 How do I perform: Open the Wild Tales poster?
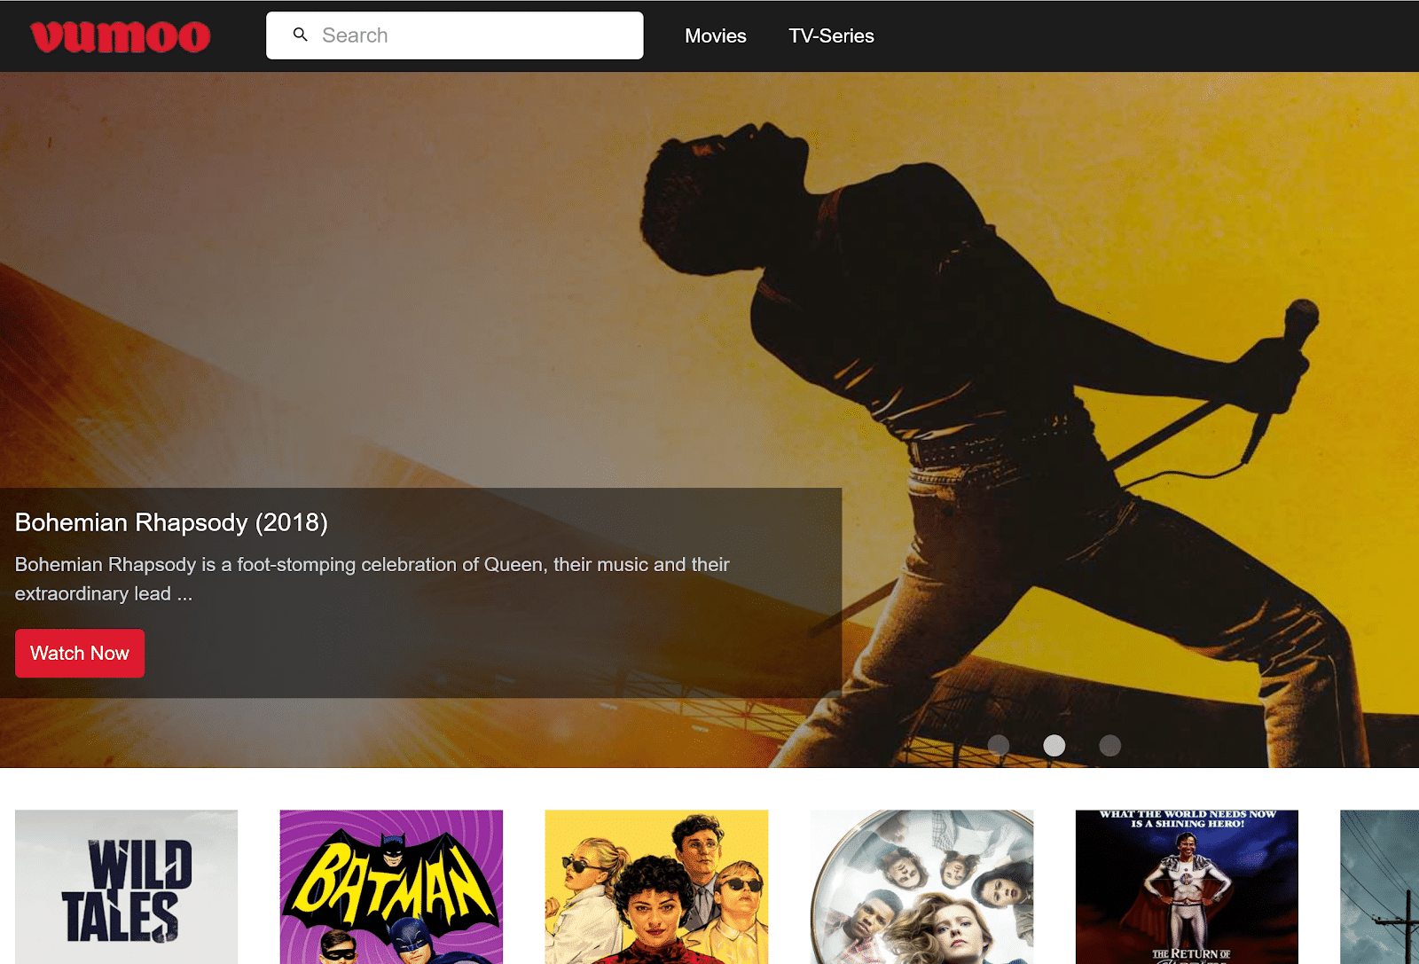pos(126,887)
